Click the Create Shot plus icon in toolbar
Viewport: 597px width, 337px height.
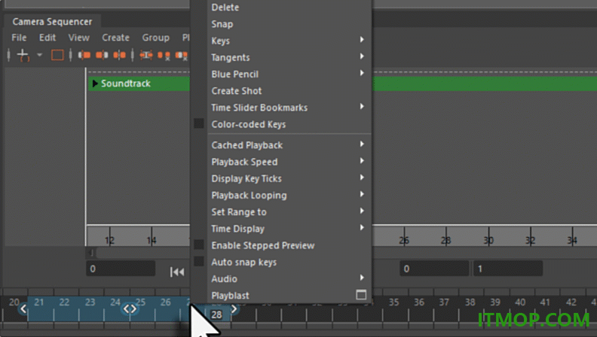(23, 55)
